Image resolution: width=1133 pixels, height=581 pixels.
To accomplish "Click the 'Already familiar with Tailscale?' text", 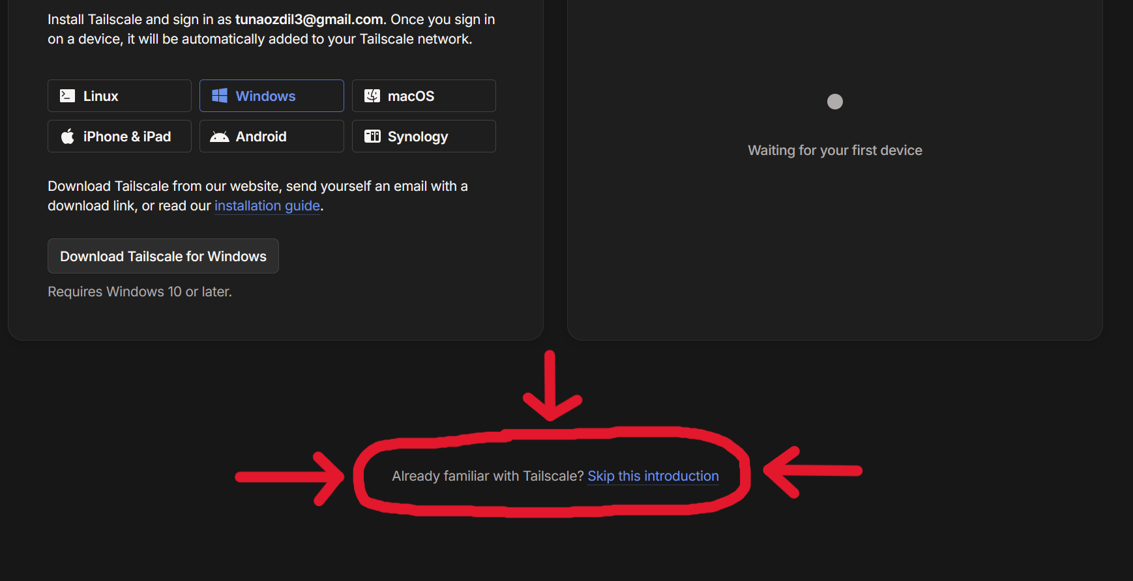I will (488, 476).
